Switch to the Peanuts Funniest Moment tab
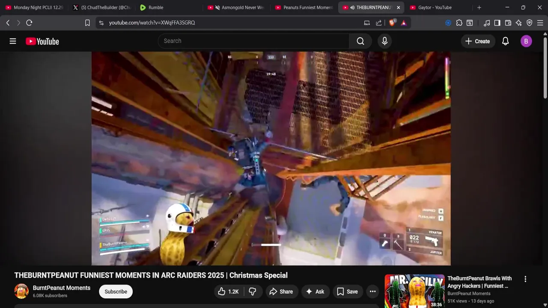Screen dimensions: 548x308 (x=304, y=7)
